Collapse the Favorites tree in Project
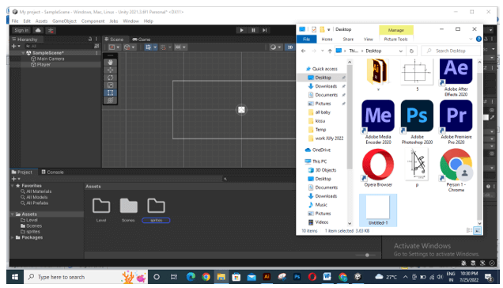 coord(13,186)
